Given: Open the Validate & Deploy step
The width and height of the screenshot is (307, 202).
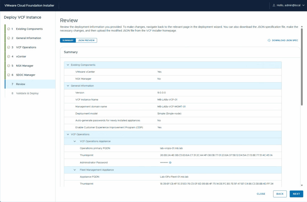Looking at the screenshot, I should 27,93.
